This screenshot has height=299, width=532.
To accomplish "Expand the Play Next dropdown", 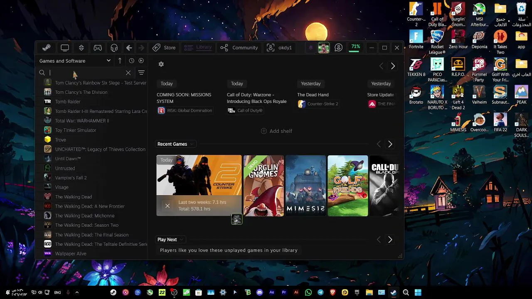I will 171,240.
